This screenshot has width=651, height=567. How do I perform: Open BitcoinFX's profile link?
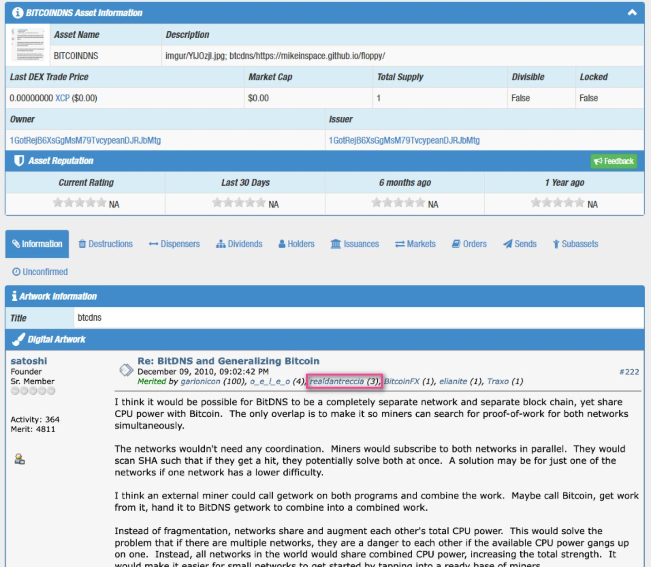tap(402, 381)
